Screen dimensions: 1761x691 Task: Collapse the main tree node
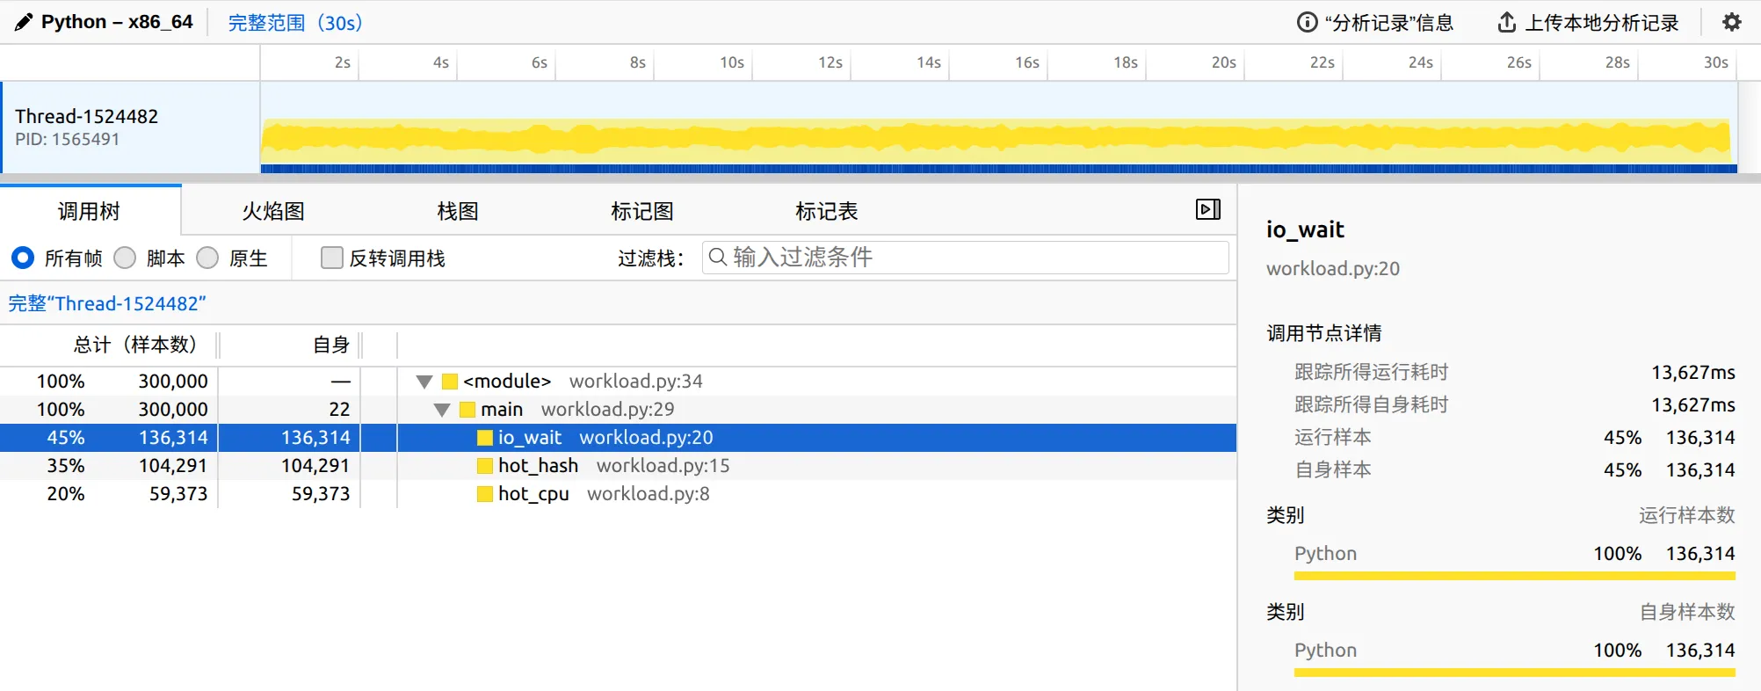pyautogui.click(x=442, y=410)
